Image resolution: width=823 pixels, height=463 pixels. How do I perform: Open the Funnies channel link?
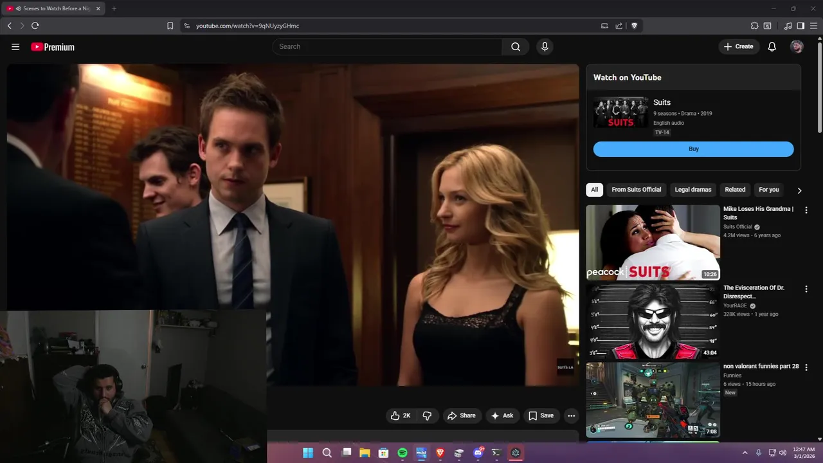[x=732, y=376]
